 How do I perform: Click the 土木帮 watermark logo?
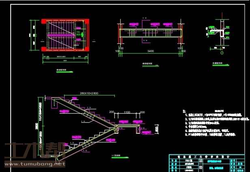(33, 152)
